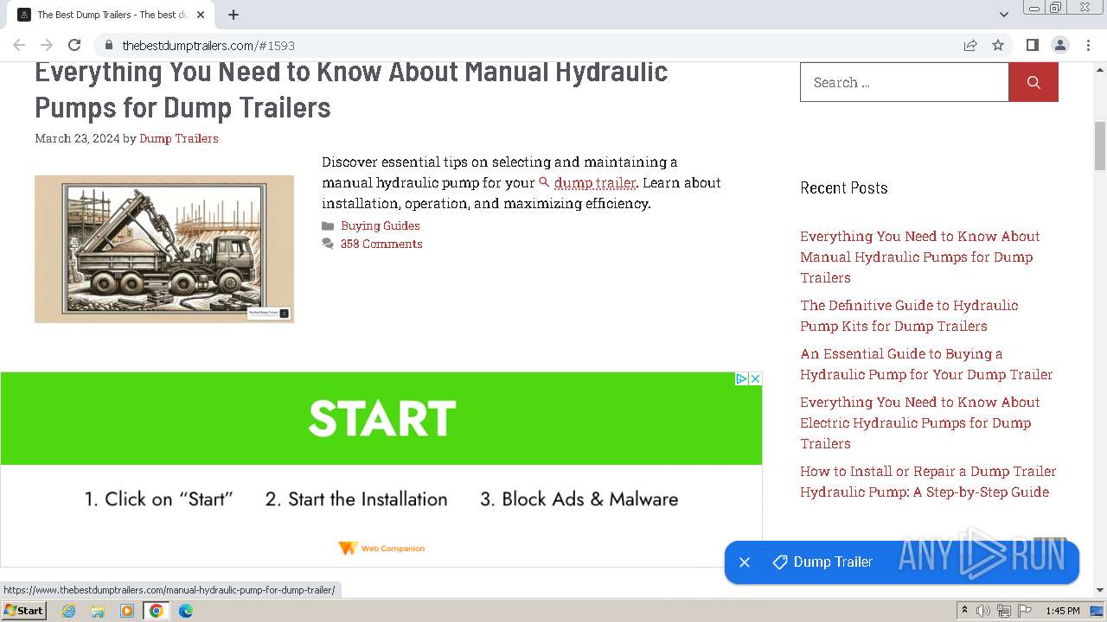The width and height of the screenshot is (1107, 622).
Task: Reload the current page
Action: coord(74,45)
